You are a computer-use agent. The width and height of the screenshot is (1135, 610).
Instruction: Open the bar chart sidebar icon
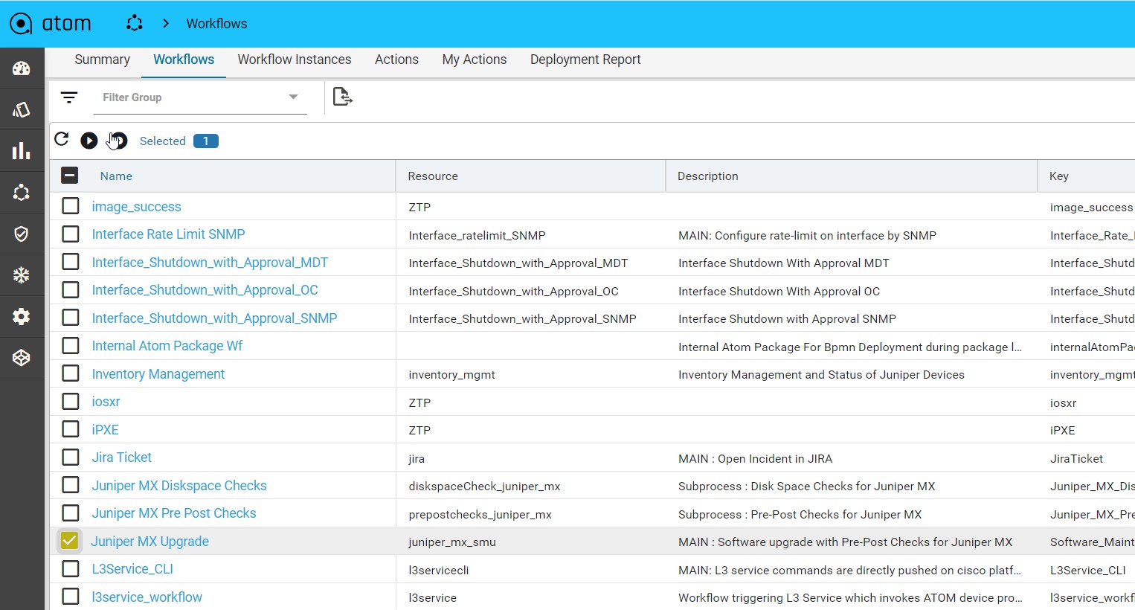22,151
